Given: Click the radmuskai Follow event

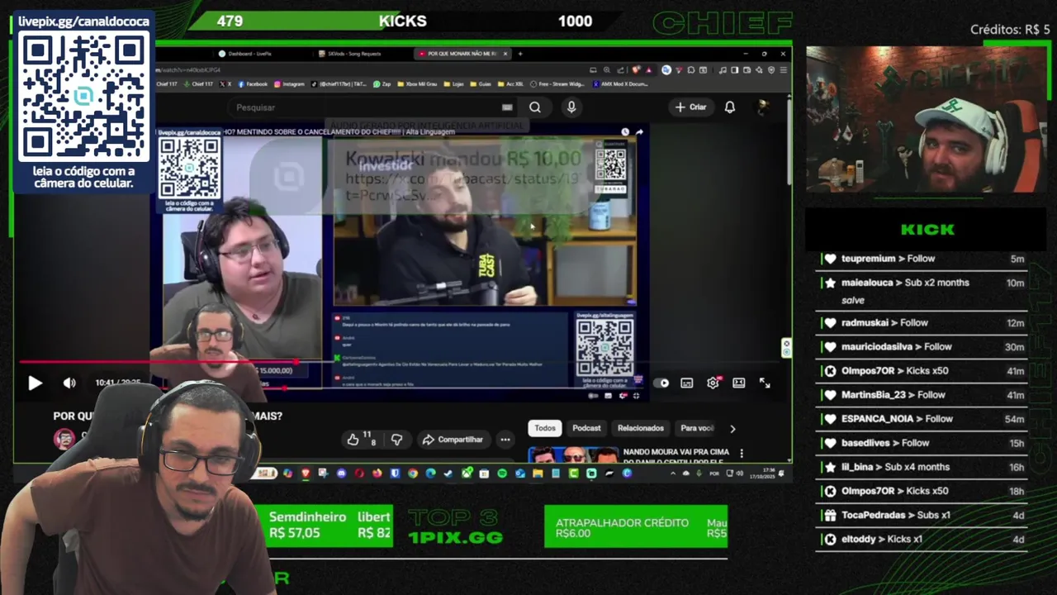Looking at the screenshot, I should pos(922,323).
